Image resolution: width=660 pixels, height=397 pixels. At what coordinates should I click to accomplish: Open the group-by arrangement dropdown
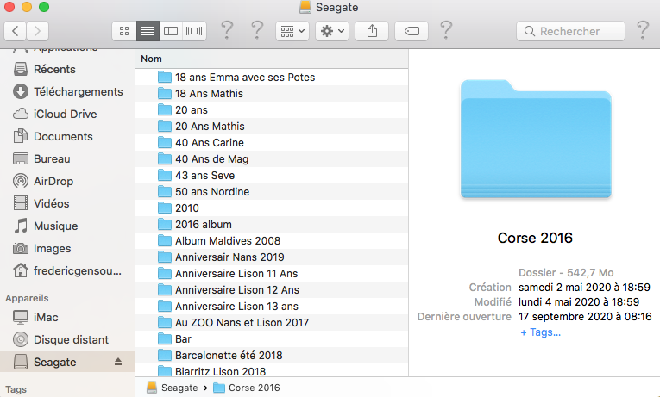pos(292,31)
